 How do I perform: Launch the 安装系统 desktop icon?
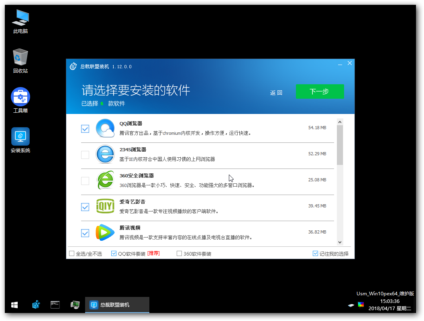click(20, 140)
